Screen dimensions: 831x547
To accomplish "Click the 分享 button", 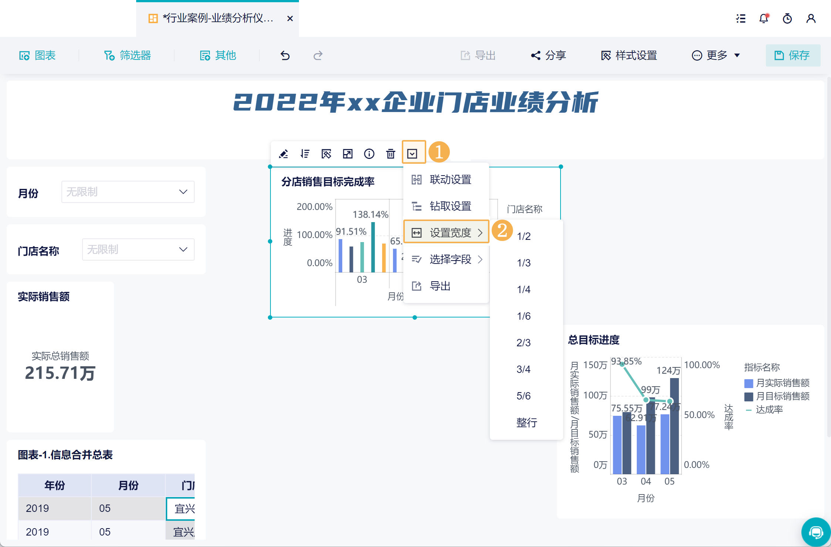I will (x=549, y=55).
